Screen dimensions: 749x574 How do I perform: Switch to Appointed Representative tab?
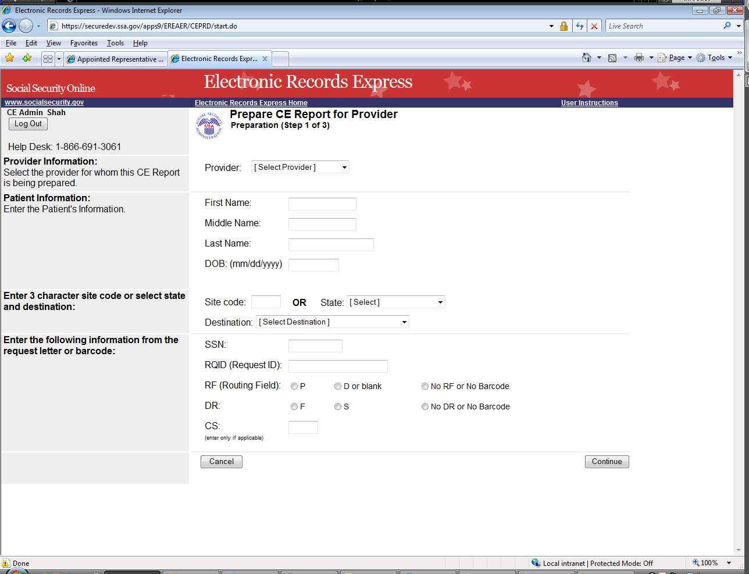point(115,59)
